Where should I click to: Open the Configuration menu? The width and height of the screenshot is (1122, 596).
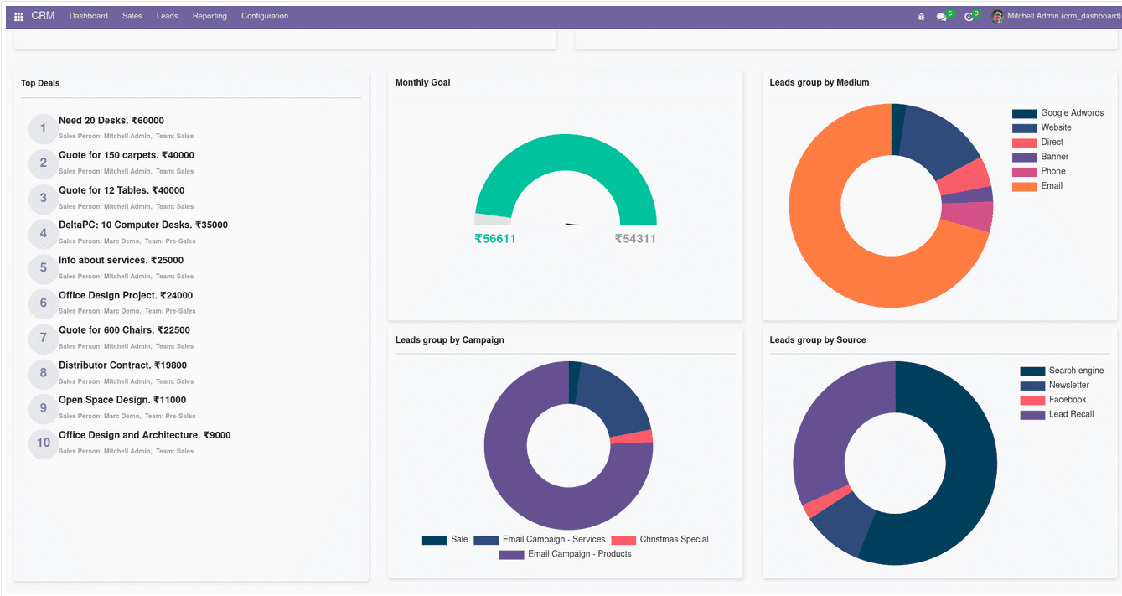264,15
